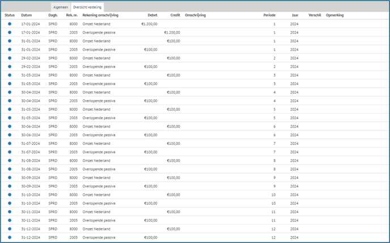
Task: Click status dot of 17-01-2024 Omzet Nederland row
Action: [x=10, y=24]
